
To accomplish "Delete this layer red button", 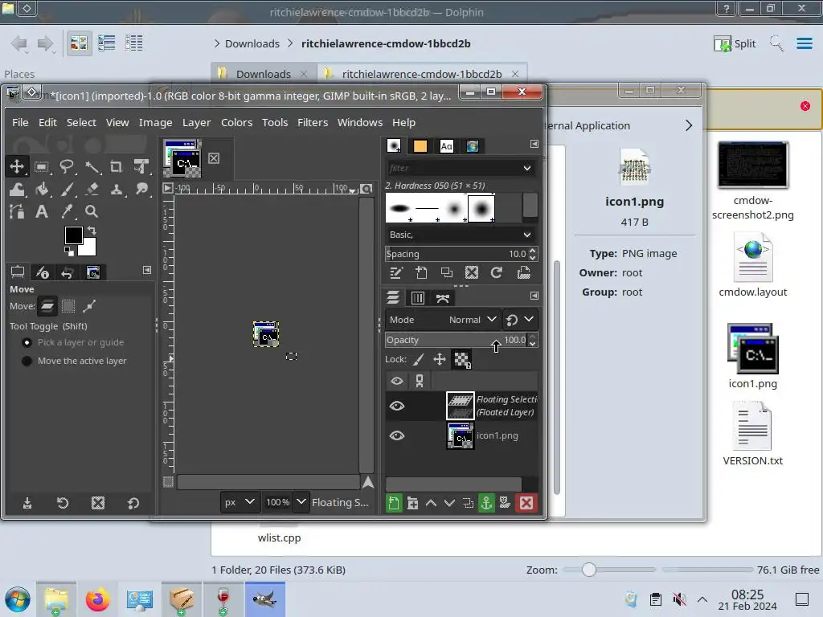I will [526, 503].
